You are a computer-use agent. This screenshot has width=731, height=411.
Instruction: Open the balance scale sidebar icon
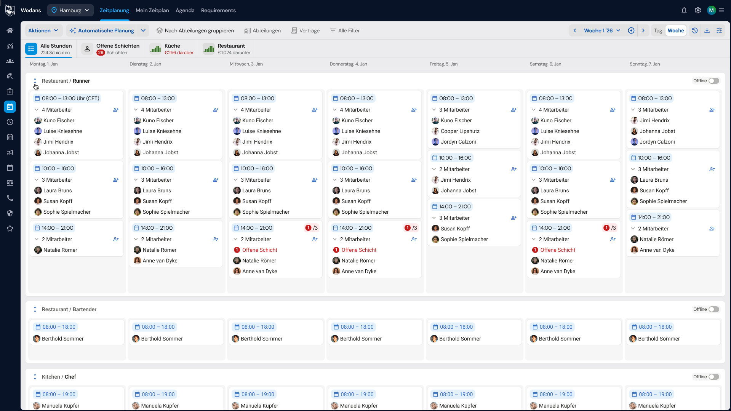[x=10, y=183]
